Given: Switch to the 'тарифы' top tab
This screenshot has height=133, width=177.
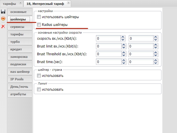Looking at the screenshot, I should (x=9, y=3).
